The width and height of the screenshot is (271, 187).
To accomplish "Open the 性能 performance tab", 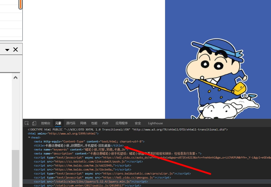I will 94,123.
